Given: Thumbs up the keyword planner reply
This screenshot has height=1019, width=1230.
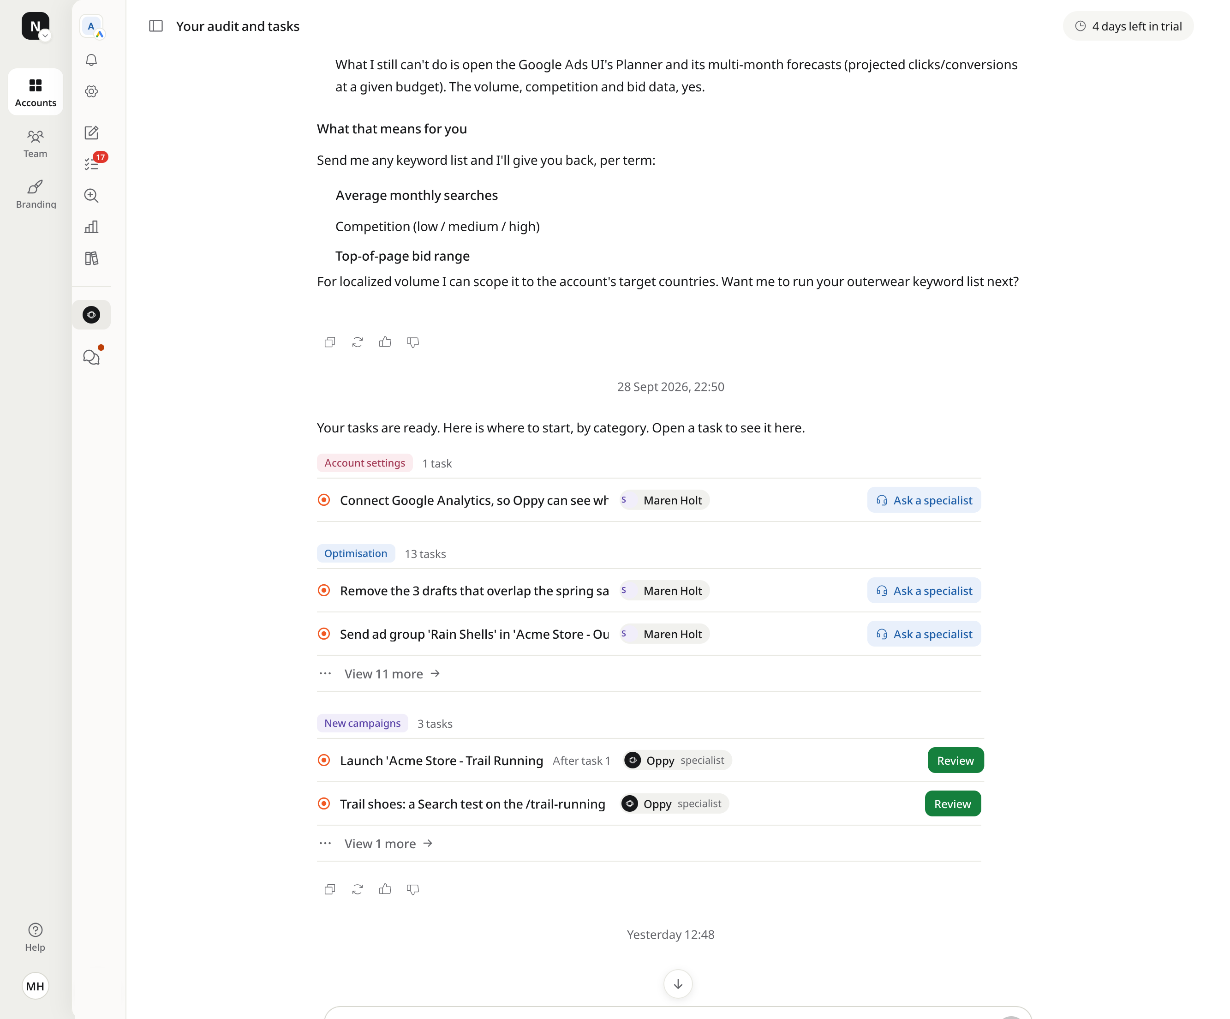Looking at the screenshot, I should 385,342.
